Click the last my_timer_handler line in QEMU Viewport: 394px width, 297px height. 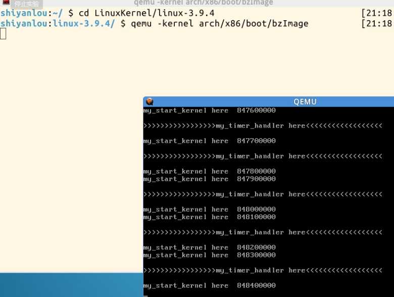click(263, 271)
